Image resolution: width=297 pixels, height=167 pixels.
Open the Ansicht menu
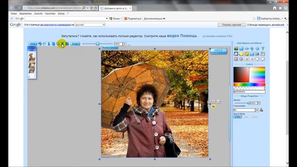(38, 13)
